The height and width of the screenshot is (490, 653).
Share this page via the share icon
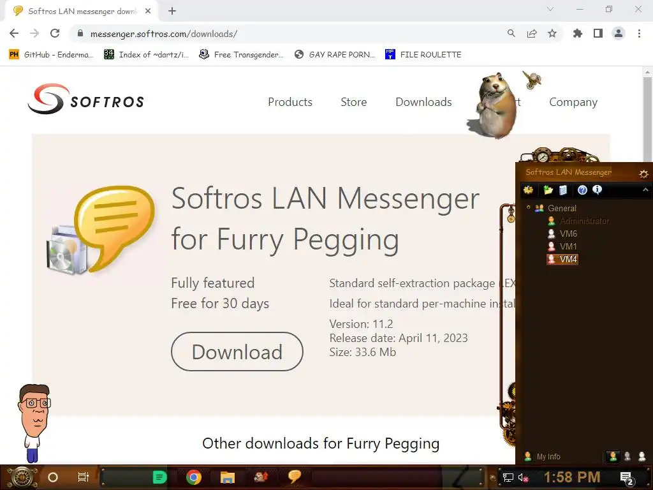(532, 34)
